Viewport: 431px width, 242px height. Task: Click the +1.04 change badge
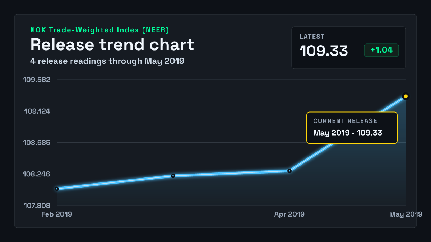tap(381, 50)
